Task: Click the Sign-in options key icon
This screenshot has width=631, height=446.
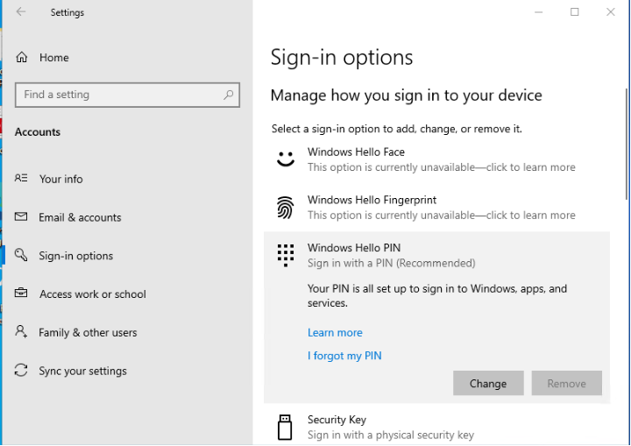Action: pos(21,255)
